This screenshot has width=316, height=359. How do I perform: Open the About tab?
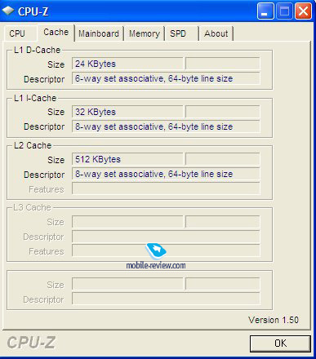216,33
